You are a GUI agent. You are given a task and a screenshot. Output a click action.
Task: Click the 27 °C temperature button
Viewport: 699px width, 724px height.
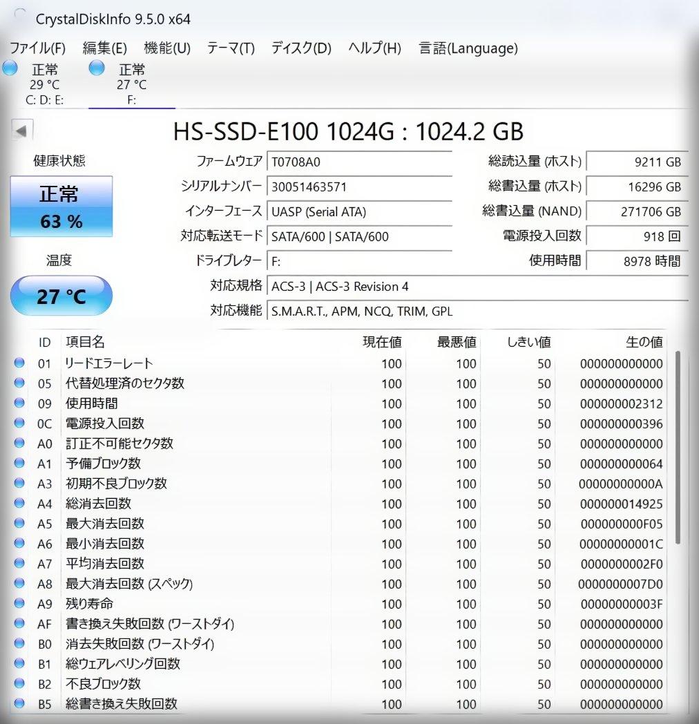click(61, 296)
